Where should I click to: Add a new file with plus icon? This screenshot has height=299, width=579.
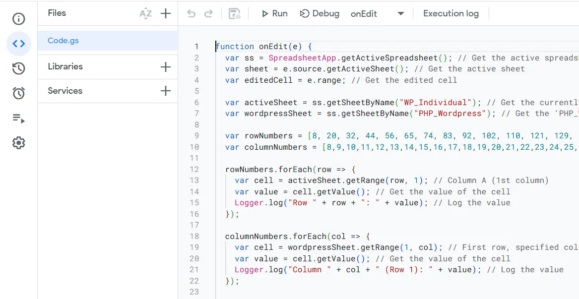165,13
